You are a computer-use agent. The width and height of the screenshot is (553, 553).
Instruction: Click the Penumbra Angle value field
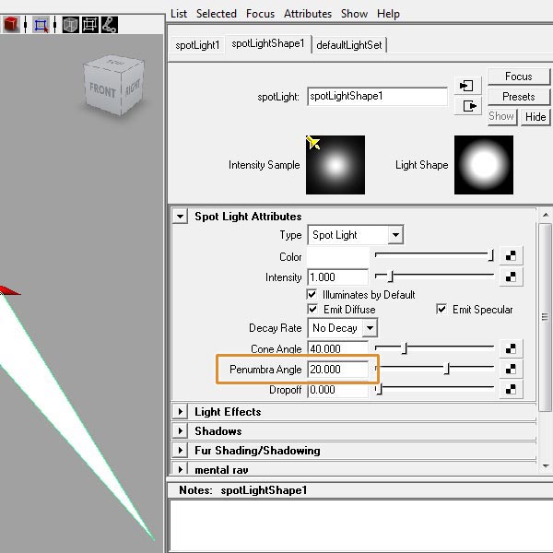coord(338,370)
